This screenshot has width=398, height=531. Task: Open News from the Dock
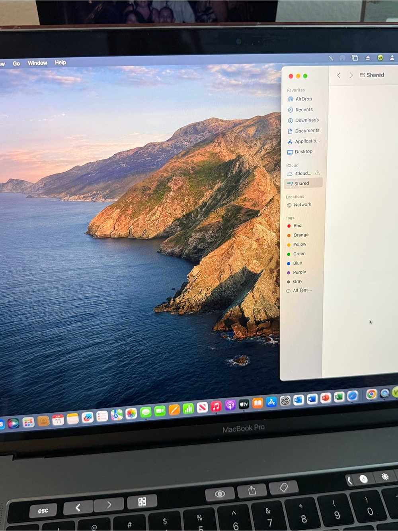pyautogui.click(x=202, y=408)
